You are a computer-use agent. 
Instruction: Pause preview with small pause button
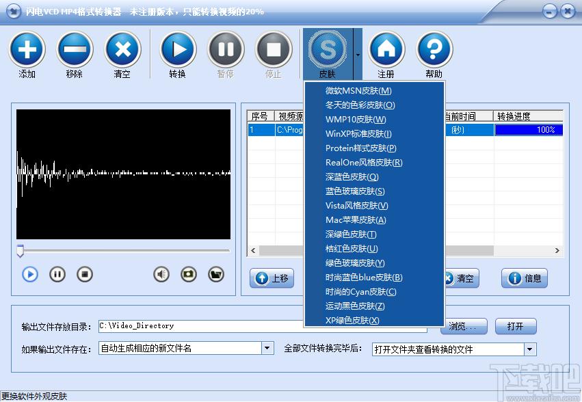click(57, 275)
